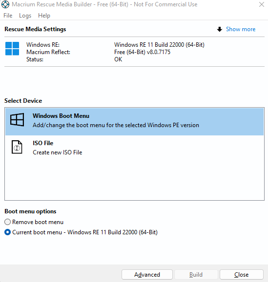Select the Remove boot menu radio button

tap(8, 222)
